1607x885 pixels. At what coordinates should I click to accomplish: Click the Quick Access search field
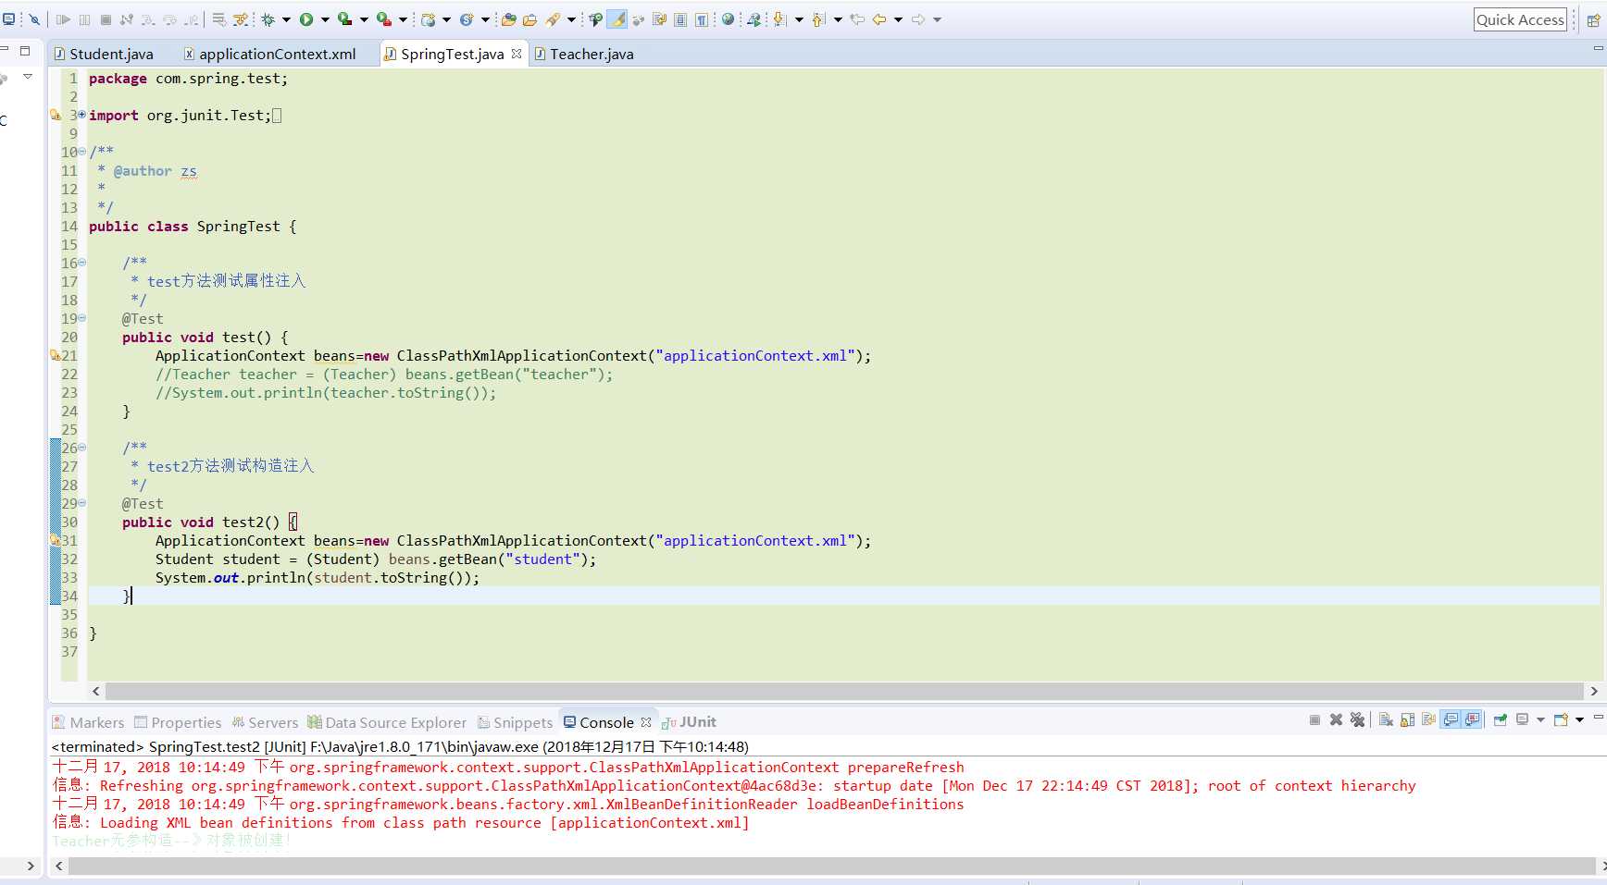1520,19
